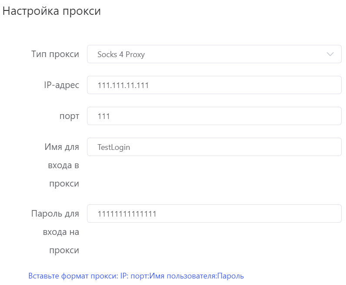
Task: Click the chevron arrow in the proxy type field
Action: 330,54
